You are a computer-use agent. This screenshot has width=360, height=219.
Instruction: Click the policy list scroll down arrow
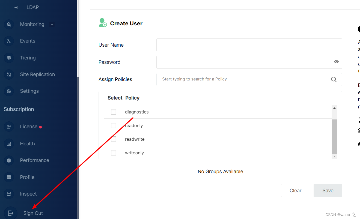point(335,157)
